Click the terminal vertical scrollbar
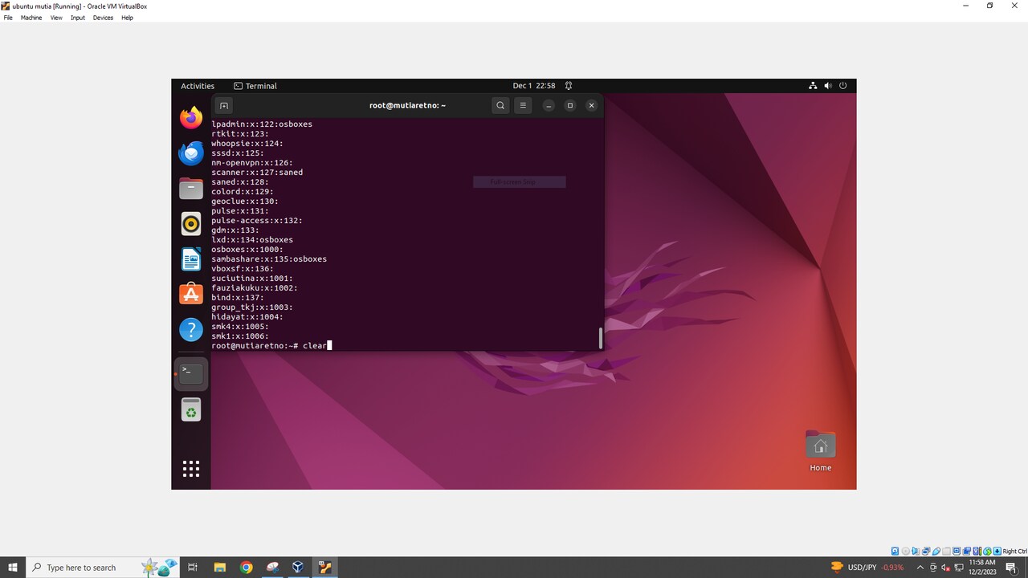Image resolution: width=1028 pixels, height=578 pixels. coord(600,338)
